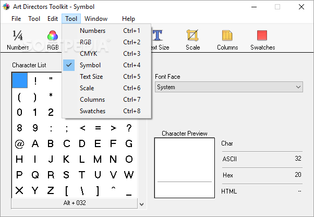Open the Numbers tool from the toolbar

pos(18,40)
